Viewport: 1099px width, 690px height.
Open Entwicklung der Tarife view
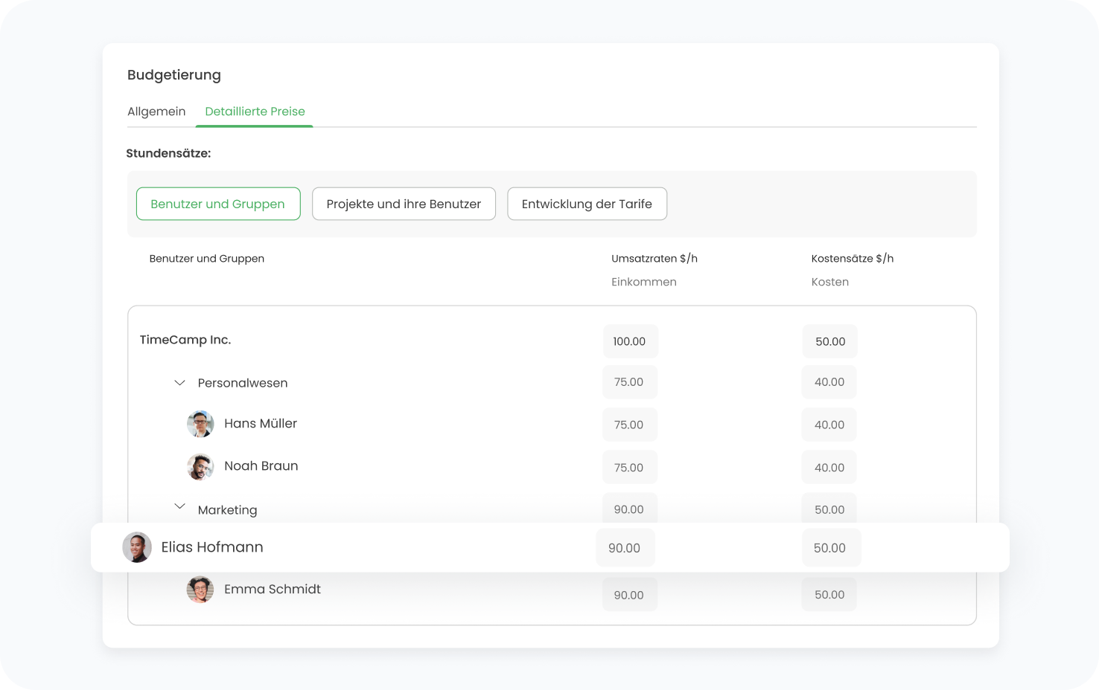pos(587,204)
